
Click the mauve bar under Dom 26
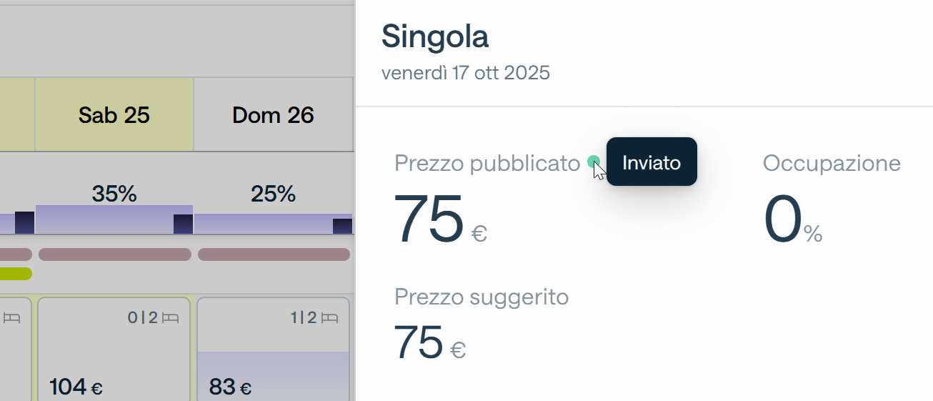tap(274, 254)
